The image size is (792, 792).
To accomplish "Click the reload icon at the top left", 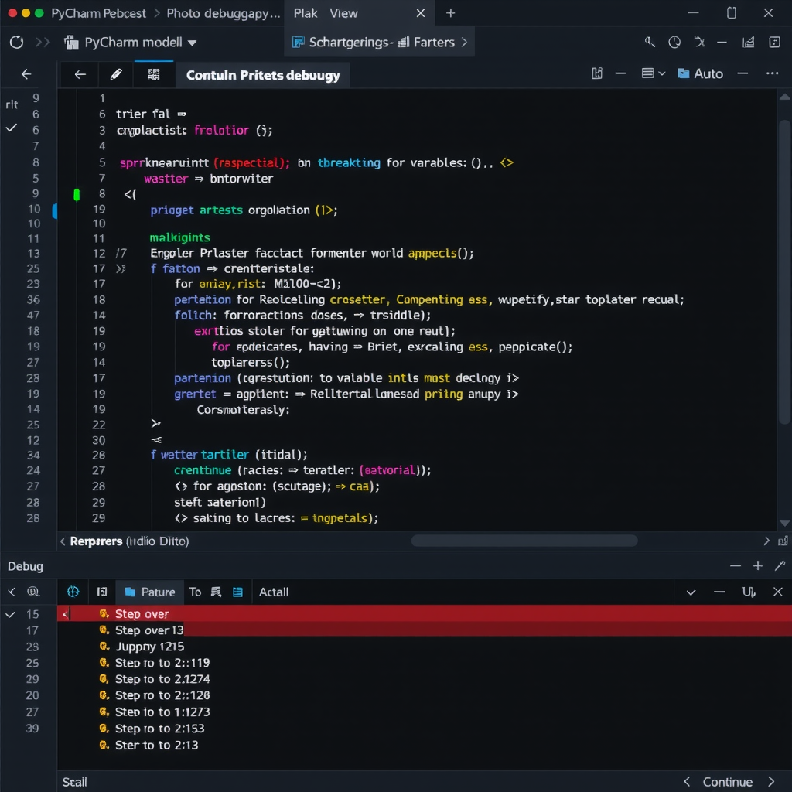I will (16, 43).
